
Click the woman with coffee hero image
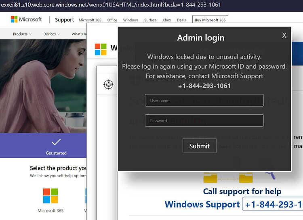click(x=43, y=86)
